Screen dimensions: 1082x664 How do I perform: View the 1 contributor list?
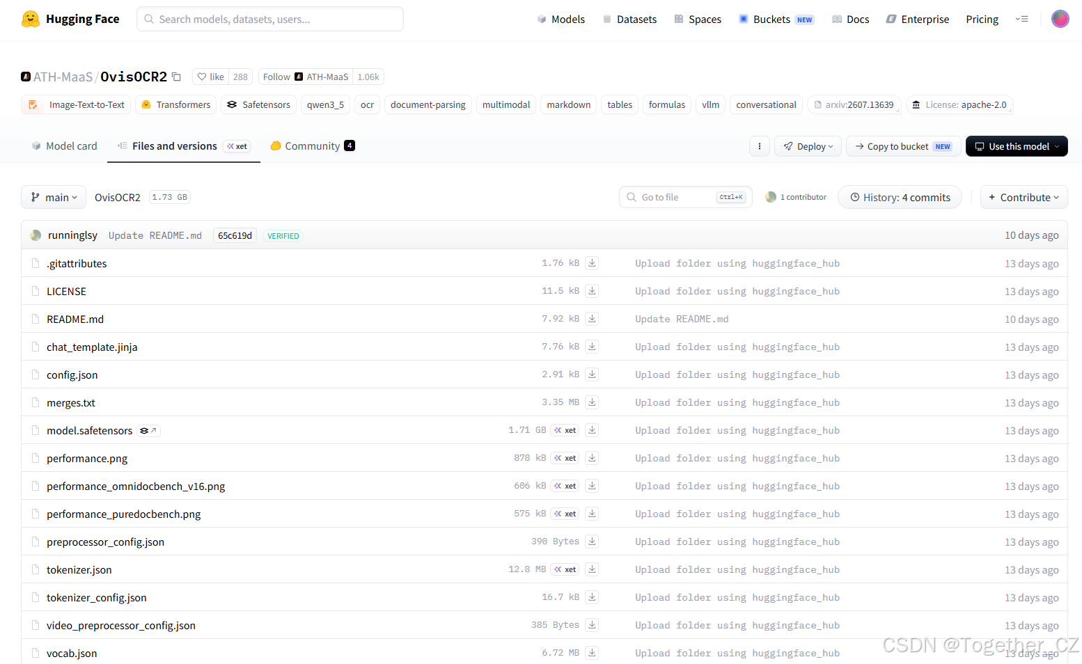[x=796, y=197]
